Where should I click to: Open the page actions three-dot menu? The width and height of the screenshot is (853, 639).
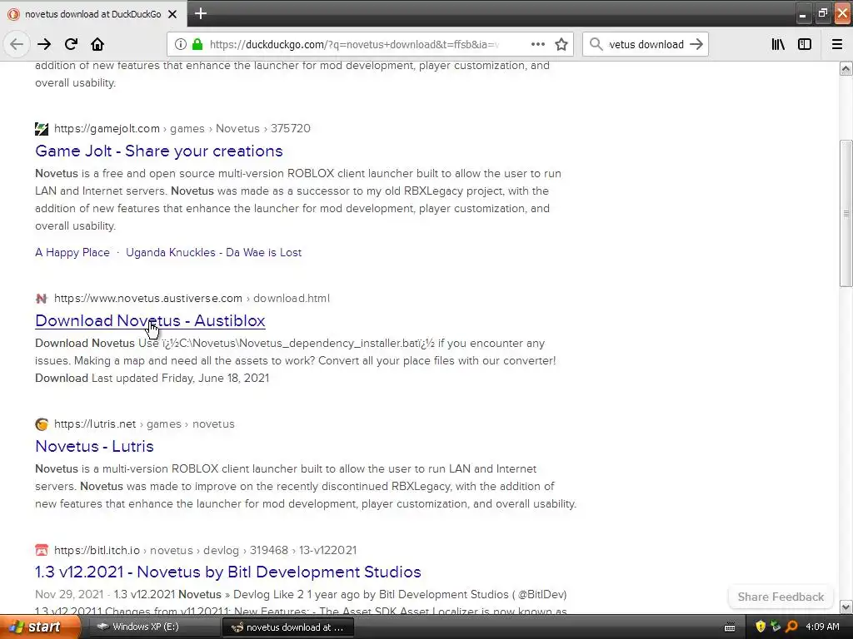point(537,45)
